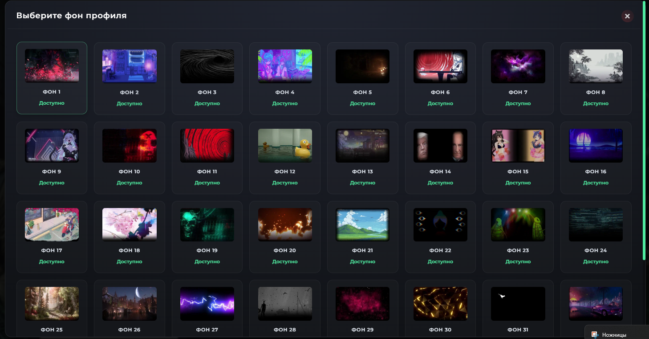This screenshot has width=649, height=339.
Task: Select the ФОН 27 lightning thumbnail
Action: pyautogui.click(x=207, y=304)
